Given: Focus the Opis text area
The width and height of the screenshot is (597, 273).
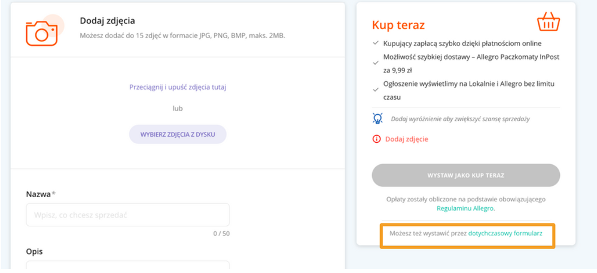Looking at the screenshot, I should [x=127, y=266].
